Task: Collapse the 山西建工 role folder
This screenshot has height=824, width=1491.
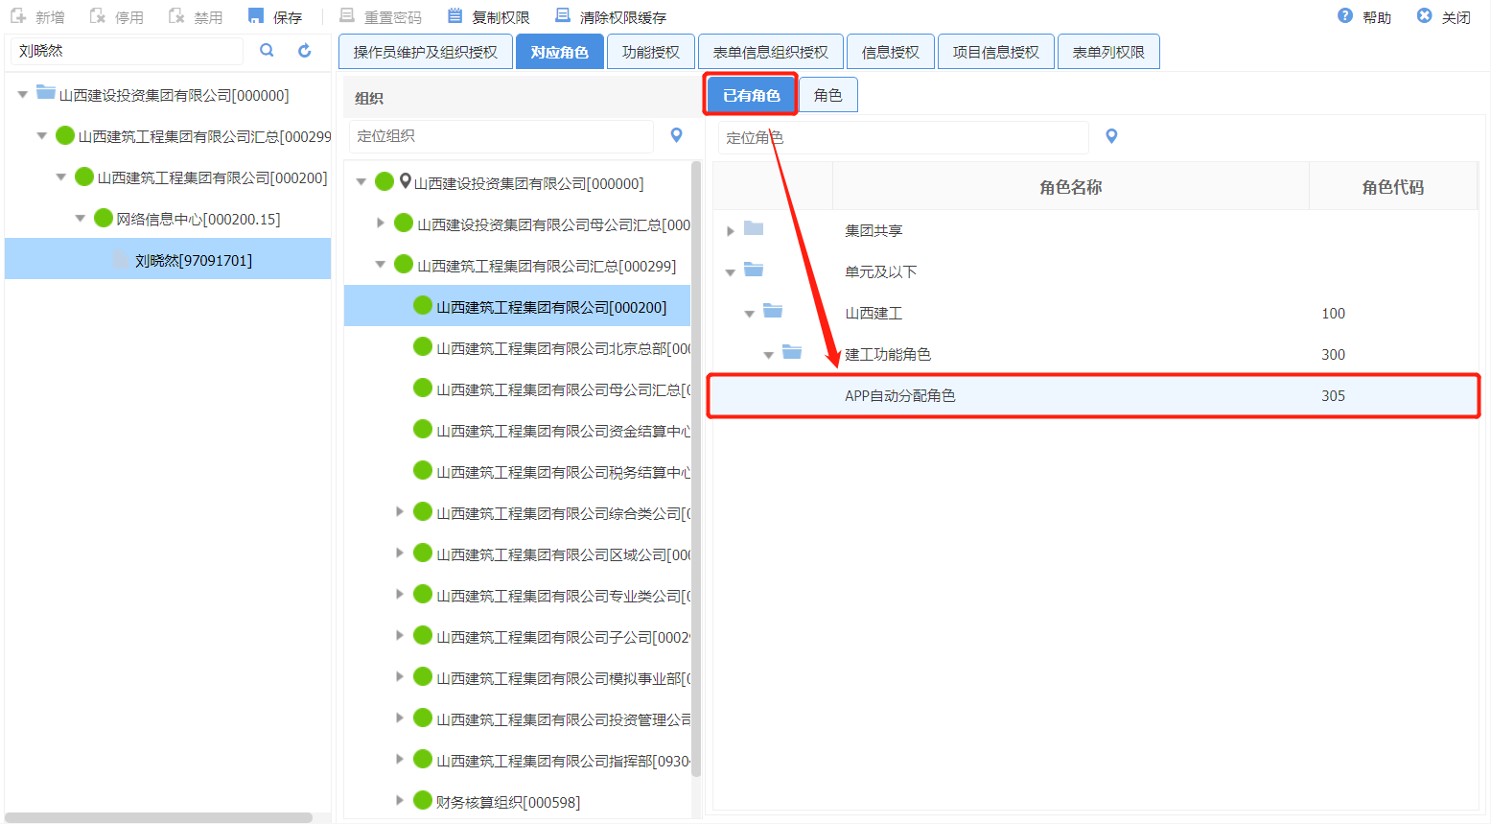Action: [750, 314]
